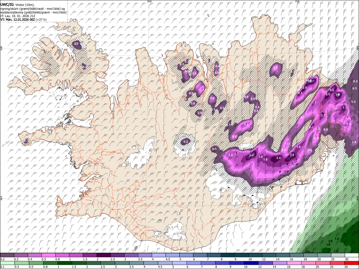Click upper legend swatch starting at 3.5
Screen dimensions: 359x269
pos(145,255)
